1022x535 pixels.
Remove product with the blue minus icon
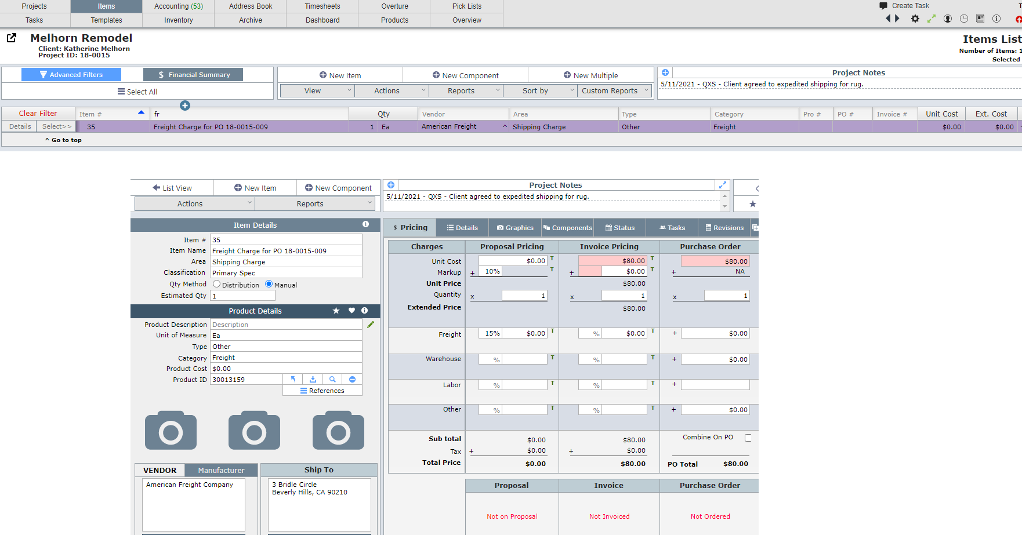click(352, 379)
